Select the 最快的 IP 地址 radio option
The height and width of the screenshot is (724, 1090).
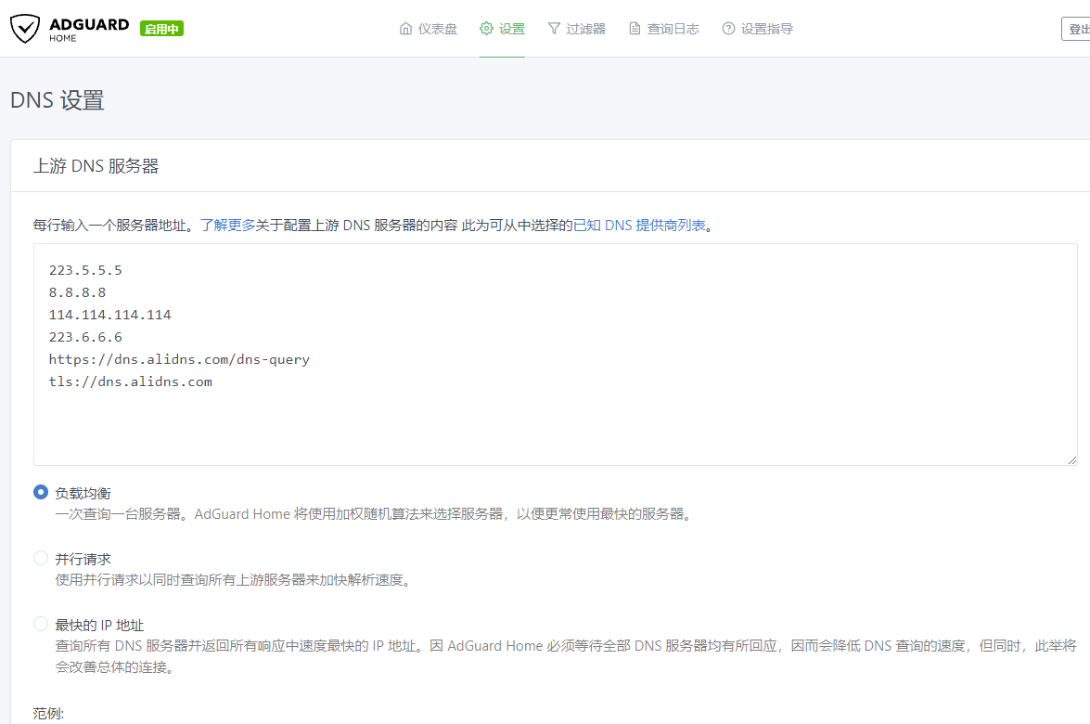coord(41,624)
